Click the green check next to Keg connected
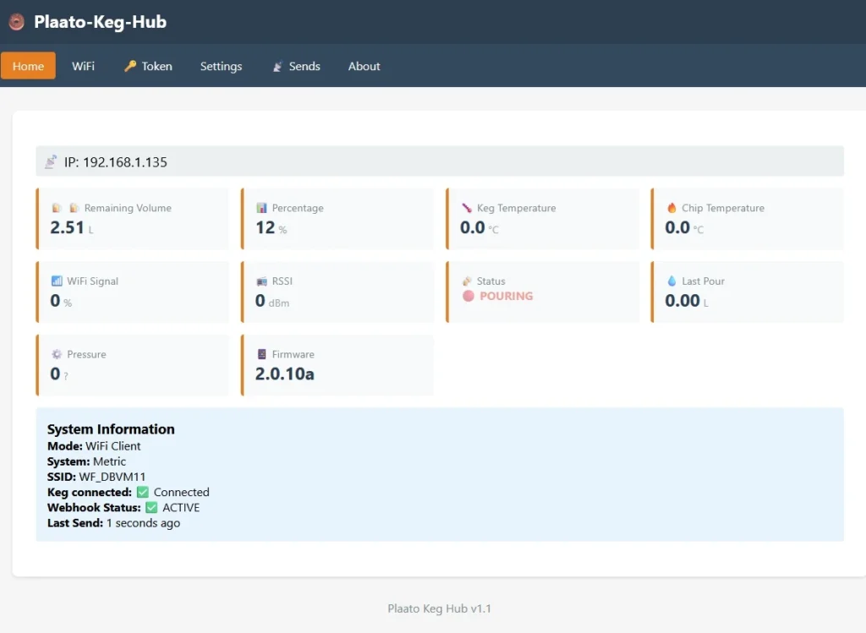866x633 pixels. (x=143, y=492)
